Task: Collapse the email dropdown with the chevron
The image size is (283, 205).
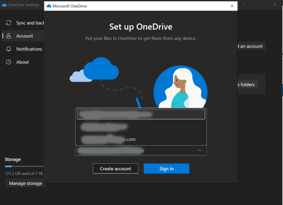Action: (200, 150)
